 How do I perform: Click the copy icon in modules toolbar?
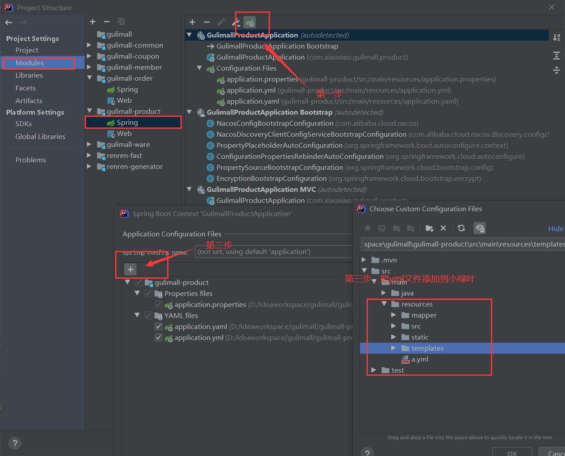[121, 21]
